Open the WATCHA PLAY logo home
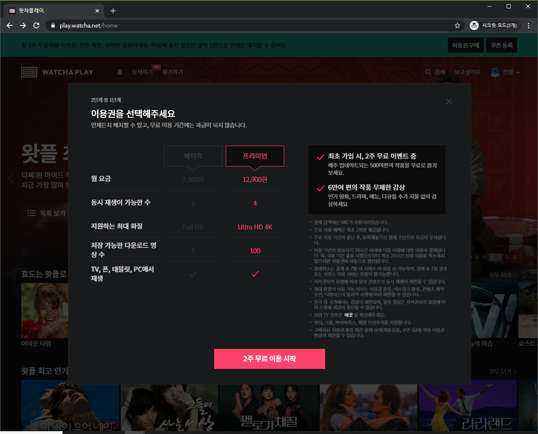Screen dimensions: 538x434 point(58,72)
